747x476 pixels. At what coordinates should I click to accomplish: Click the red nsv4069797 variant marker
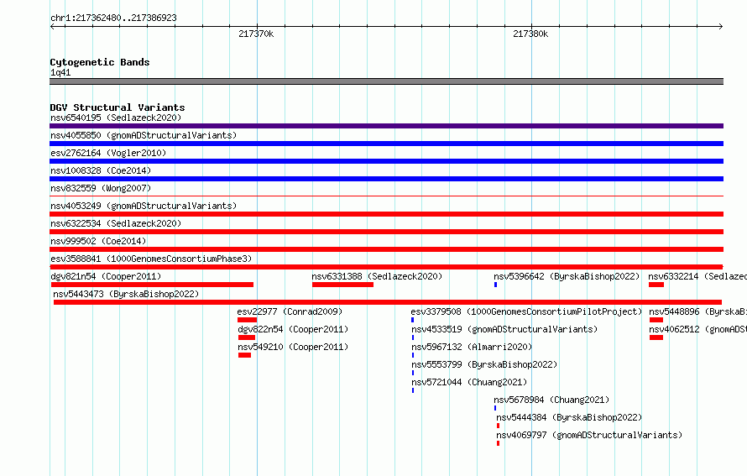(498, 443)
